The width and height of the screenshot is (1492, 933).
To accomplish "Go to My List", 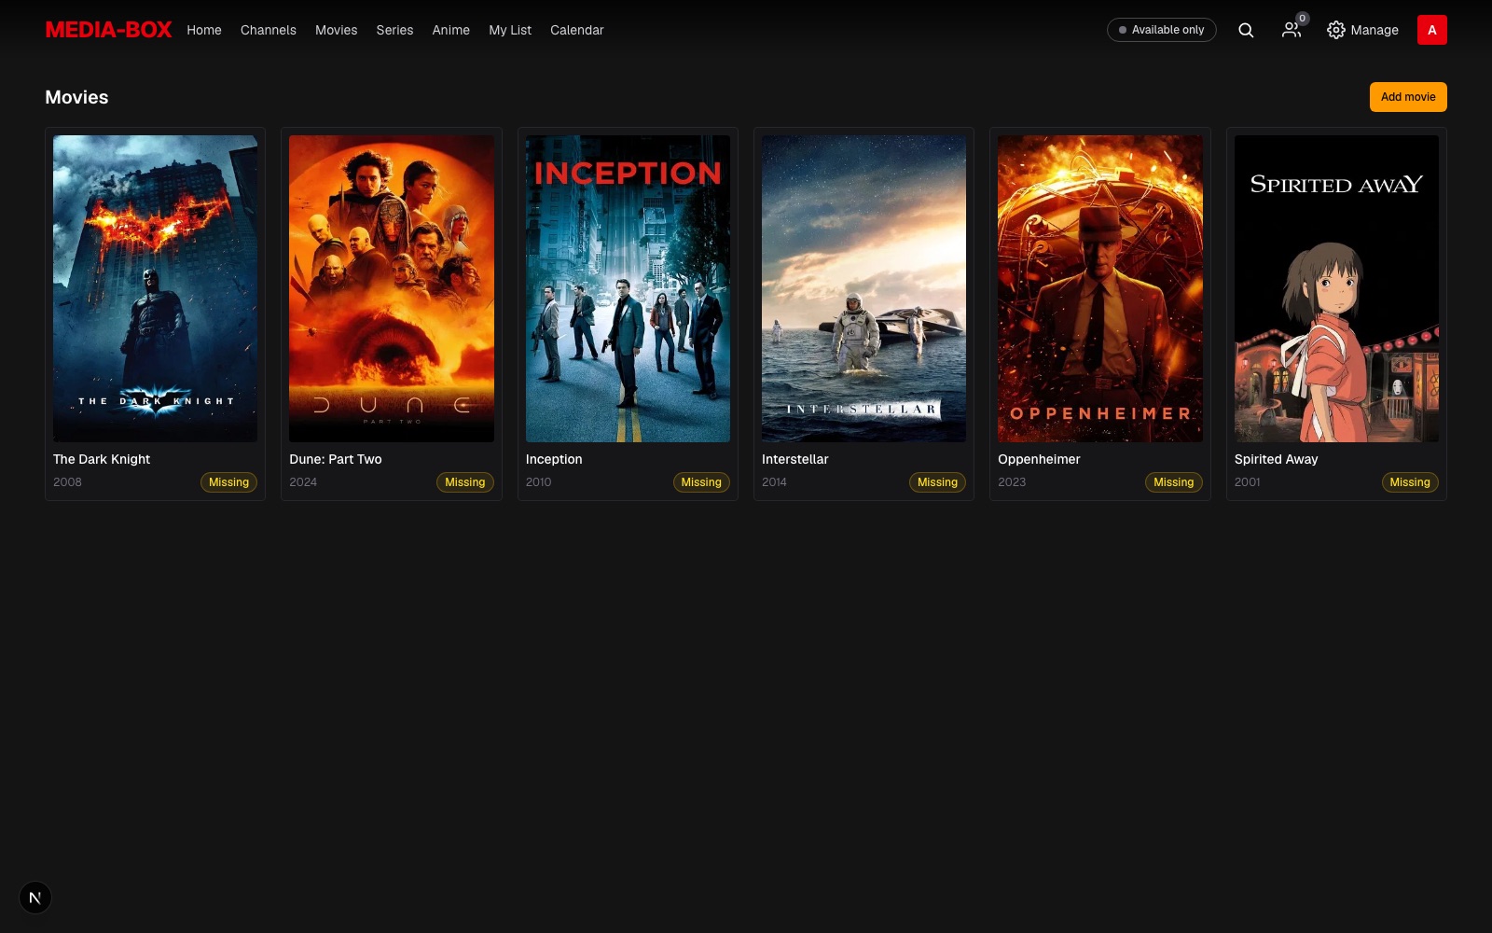I will (510, 30).
